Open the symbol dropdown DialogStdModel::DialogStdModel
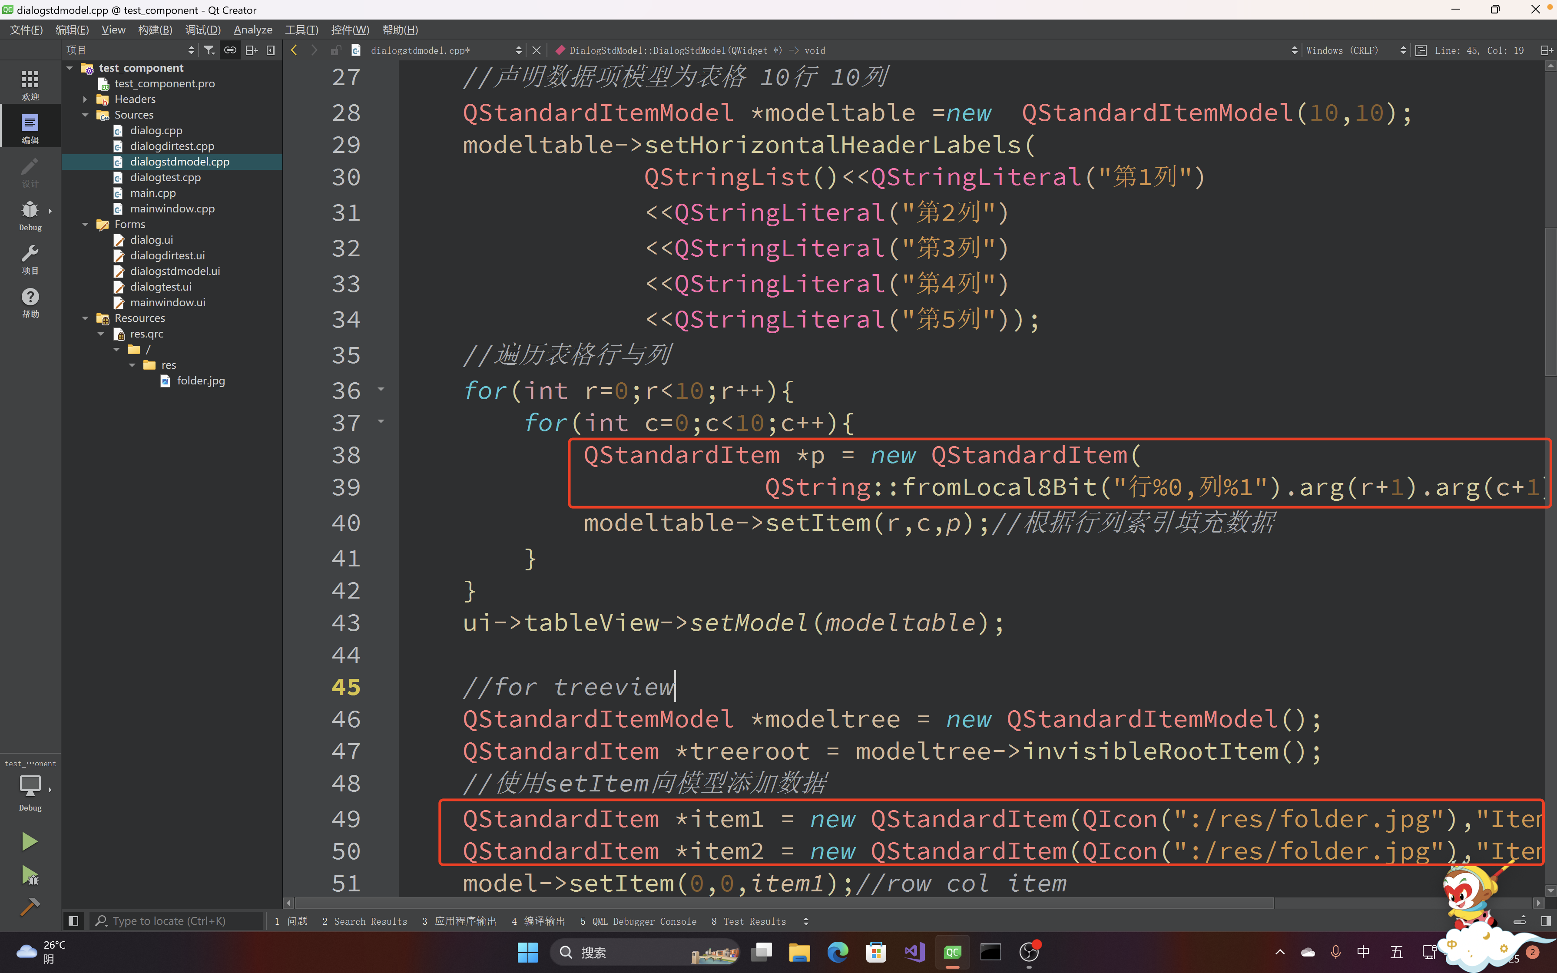Image resolution: width=1557 pixels, height=973 pixels. pyautogui.click(x=927, y=50)
